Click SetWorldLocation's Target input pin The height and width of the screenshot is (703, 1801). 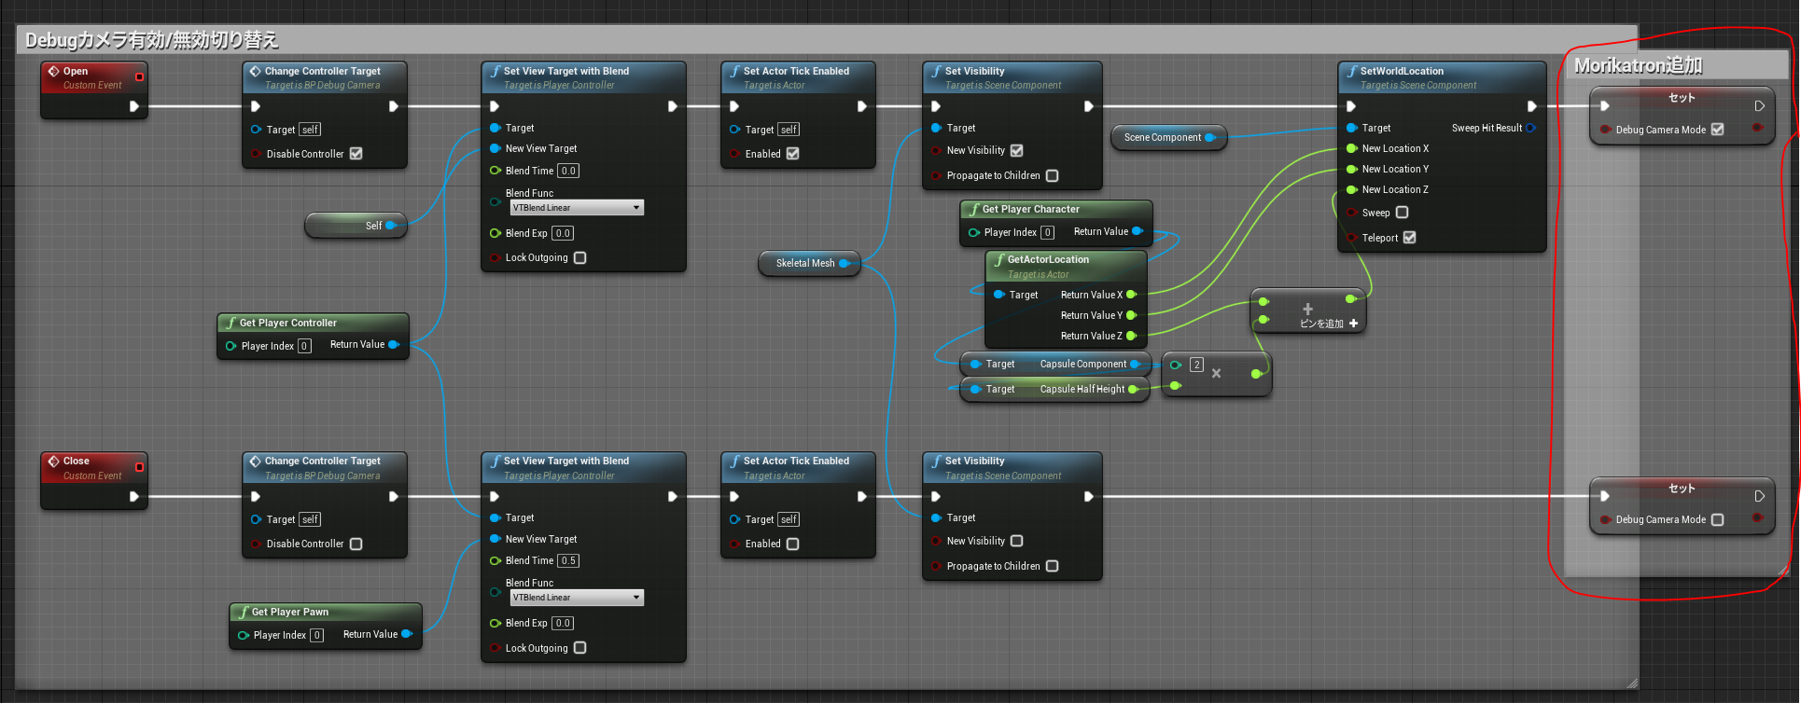(1351, 128)
